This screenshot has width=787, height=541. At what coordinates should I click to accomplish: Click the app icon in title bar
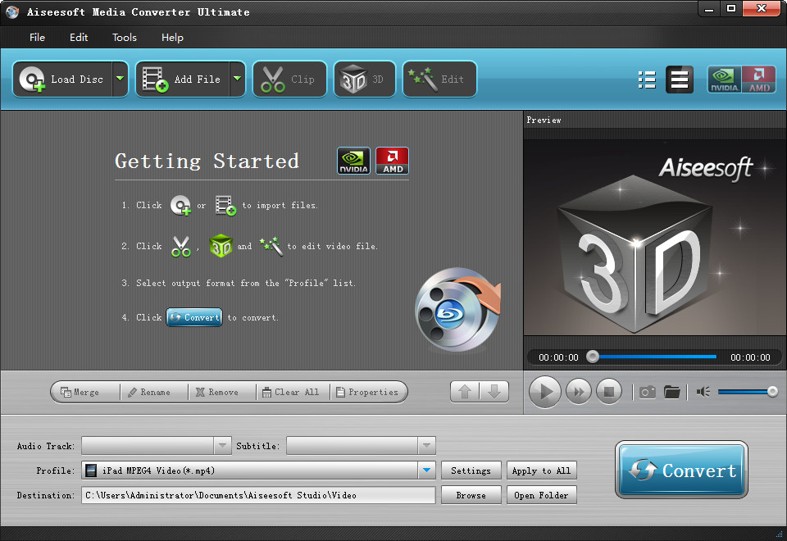12,12
